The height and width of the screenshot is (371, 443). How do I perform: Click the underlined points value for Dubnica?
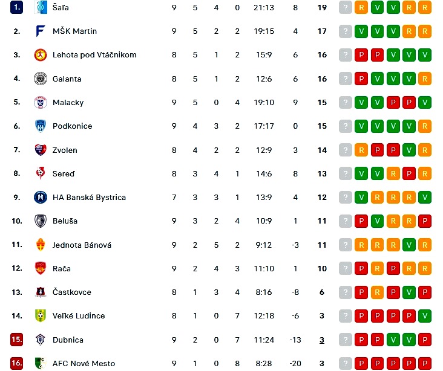click(322, 340)
